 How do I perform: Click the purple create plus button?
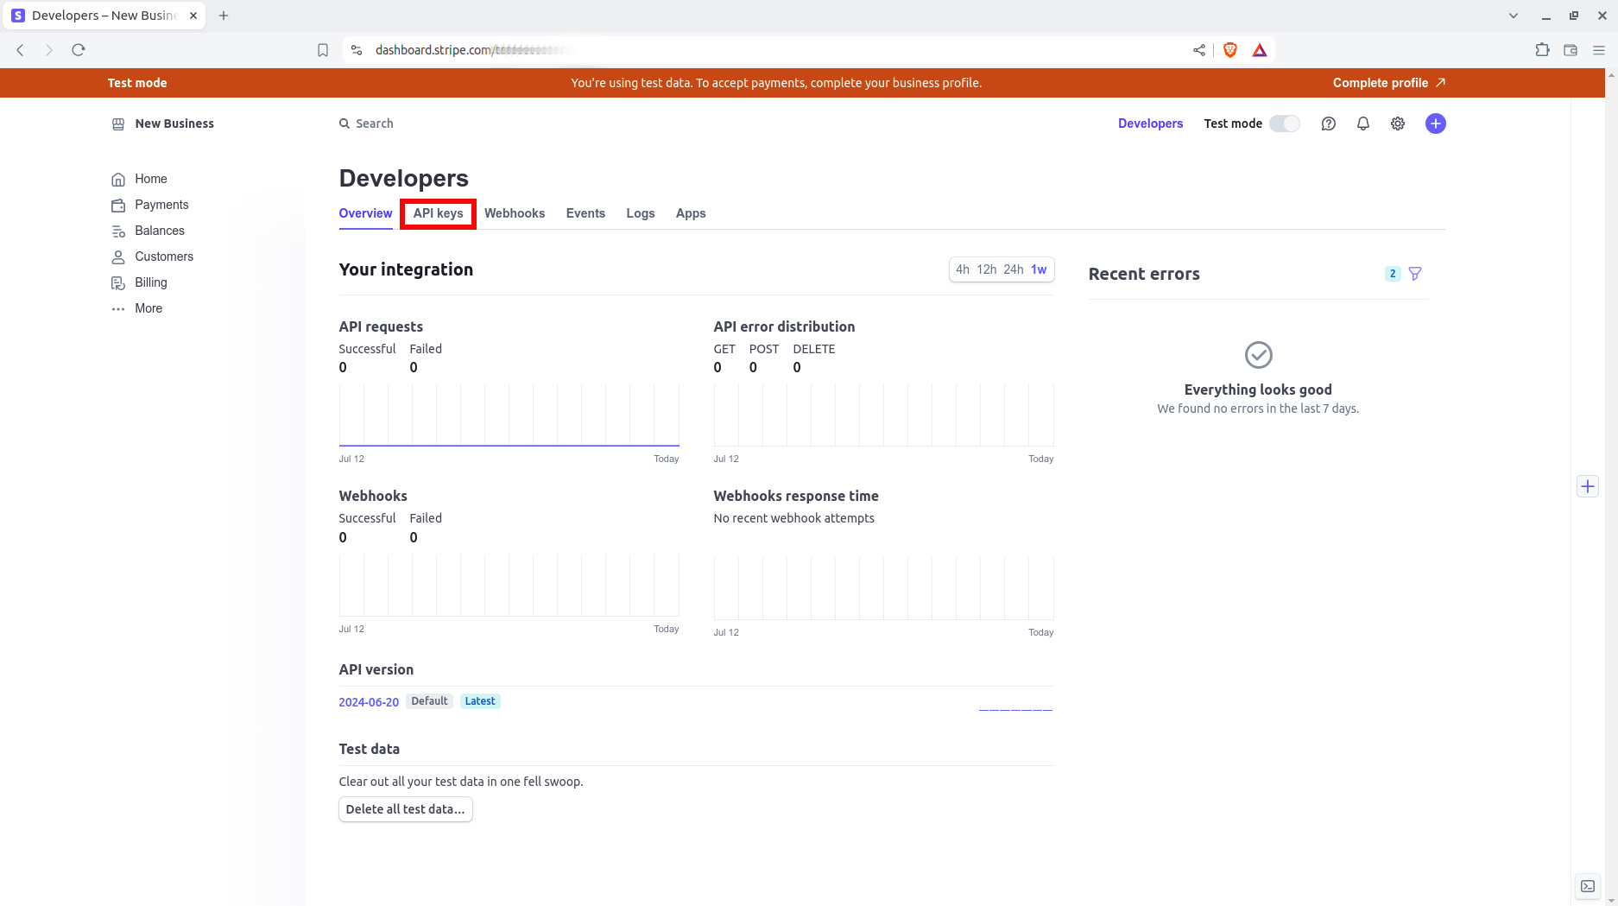pyautogui.click(x=1435, y=124)
